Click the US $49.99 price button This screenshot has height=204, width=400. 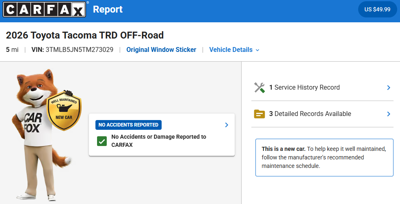point(377,9)
